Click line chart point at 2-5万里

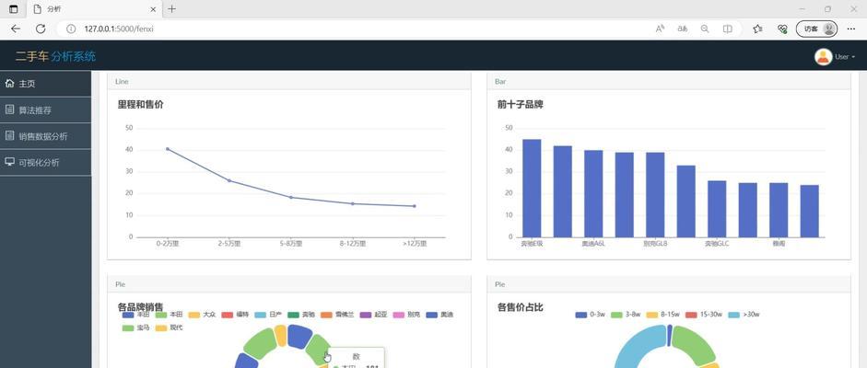228,180
